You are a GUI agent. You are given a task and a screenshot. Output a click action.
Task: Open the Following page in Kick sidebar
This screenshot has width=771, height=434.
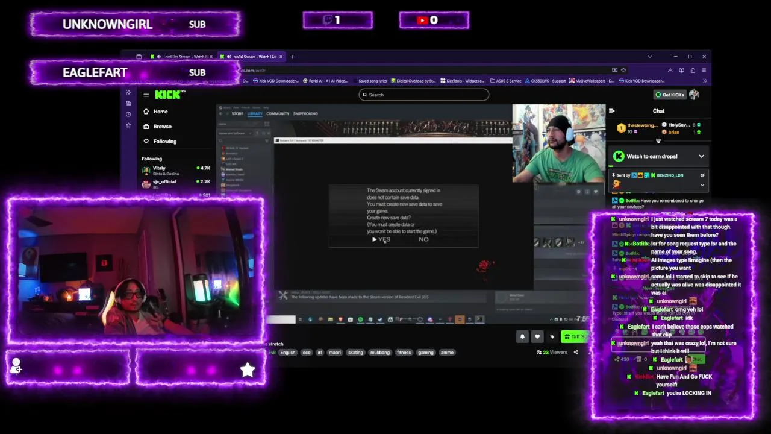point(160,141)
